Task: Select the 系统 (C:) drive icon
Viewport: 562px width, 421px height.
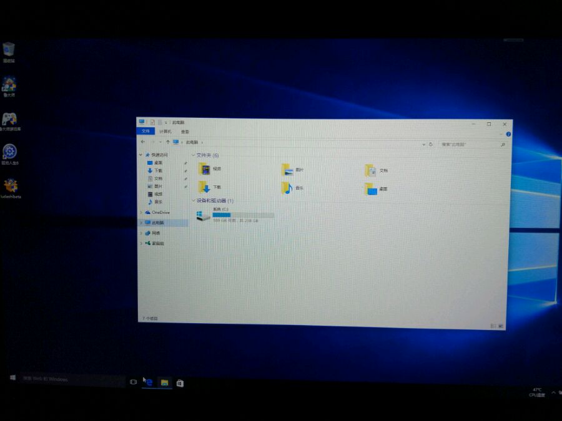Action: coord(203,215)
